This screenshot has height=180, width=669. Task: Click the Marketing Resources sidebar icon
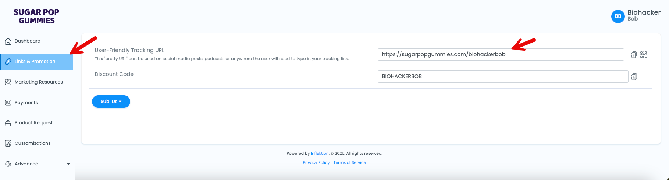[x=8, y=82]
